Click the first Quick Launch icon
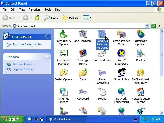 click(x=30, y=119)
